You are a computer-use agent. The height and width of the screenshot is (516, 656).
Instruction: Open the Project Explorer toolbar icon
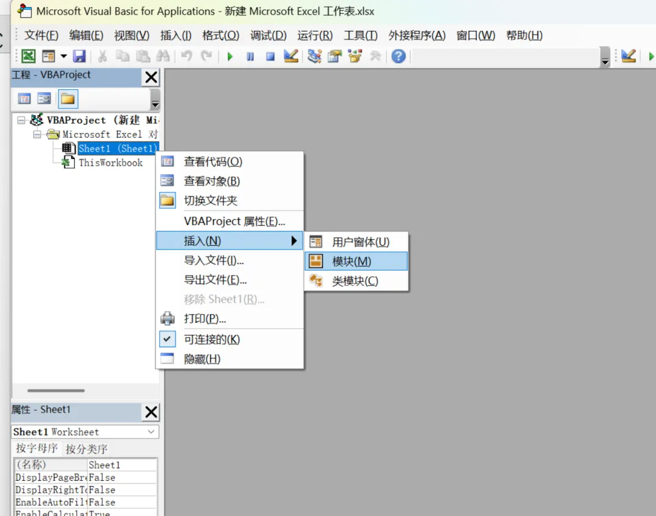point(314,56)
